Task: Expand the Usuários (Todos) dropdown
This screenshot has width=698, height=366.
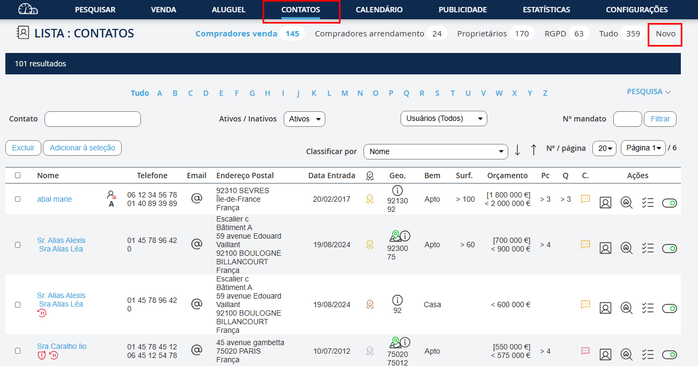Action: pos(443,119)
